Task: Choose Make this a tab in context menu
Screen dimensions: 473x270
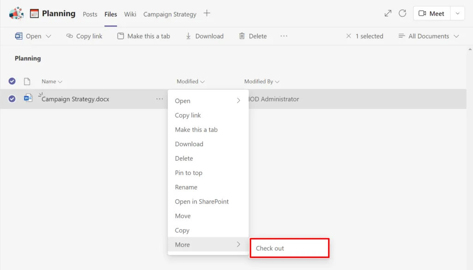Action: point(208,130)
